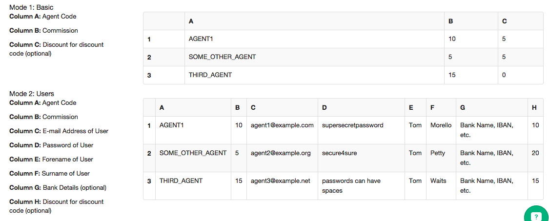Screen dimensions: 549x221
Task: Click column G header in Users table
Action: coord(492,108)
